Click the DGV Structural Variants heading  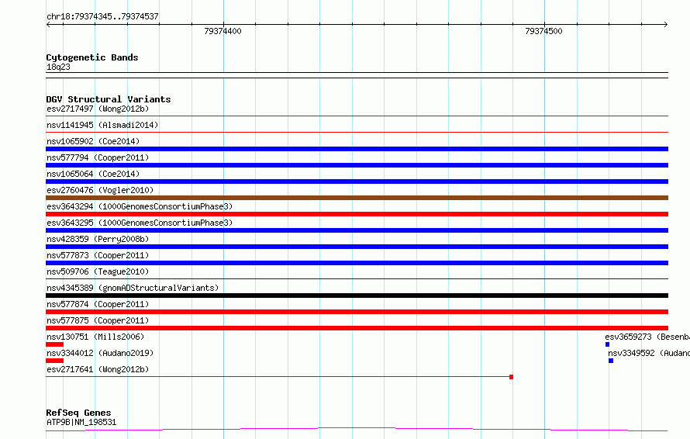tap(109, 99)
